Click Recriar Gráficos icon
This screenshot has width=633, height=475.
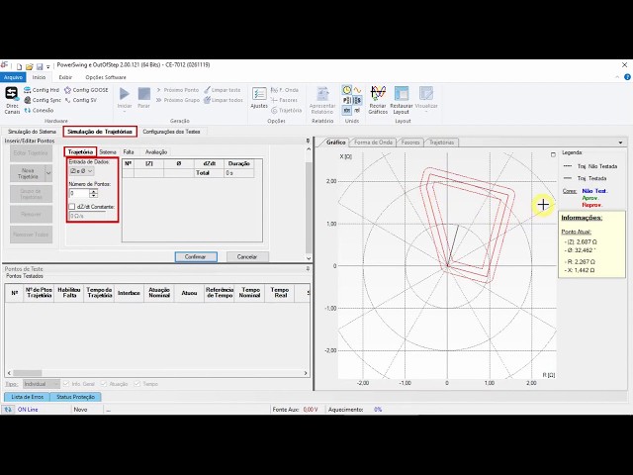tap(378, 100)
